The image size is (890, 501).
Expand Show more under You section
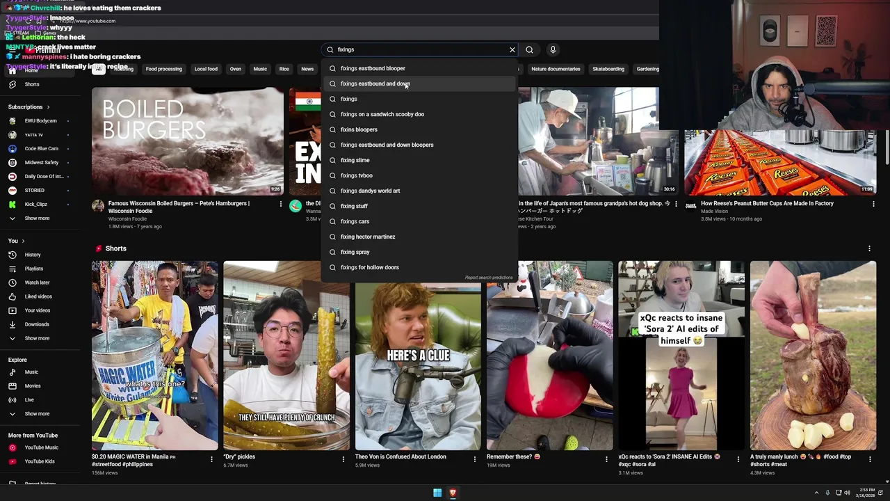pos(37,338)
